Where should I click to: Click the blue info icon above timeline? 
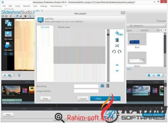pos(149,75)
